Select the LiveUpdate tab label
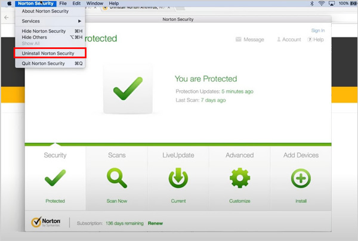The image size is (358, 241). (178, 155)
